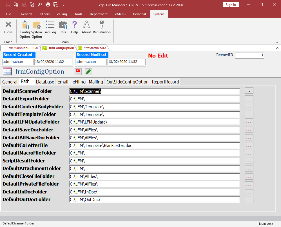Browse for the DefaultCloseFileFolder path
This screenshot has height=227, width=281.
click(x=249, y=177)
